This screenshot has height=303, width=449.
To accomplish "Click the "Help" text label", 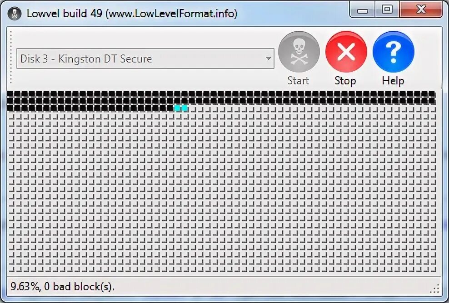I will click(393, 81).
